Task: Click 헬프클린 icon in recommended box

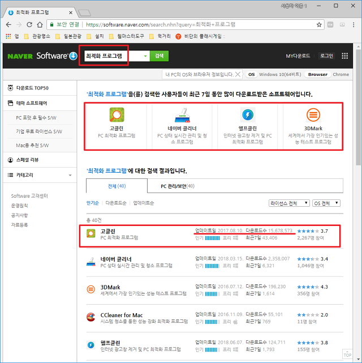Action: pos(248,114)
